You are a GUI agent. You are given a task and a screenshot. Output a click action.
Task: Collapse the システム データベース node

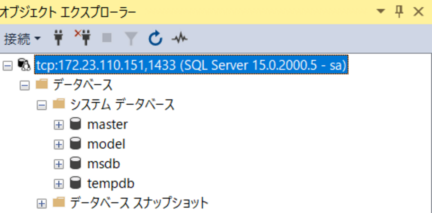[x=42, y=105]
